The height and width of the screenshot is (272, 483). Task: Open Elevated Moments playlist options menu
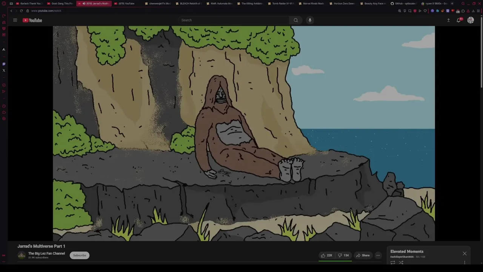tap(465, 263)
